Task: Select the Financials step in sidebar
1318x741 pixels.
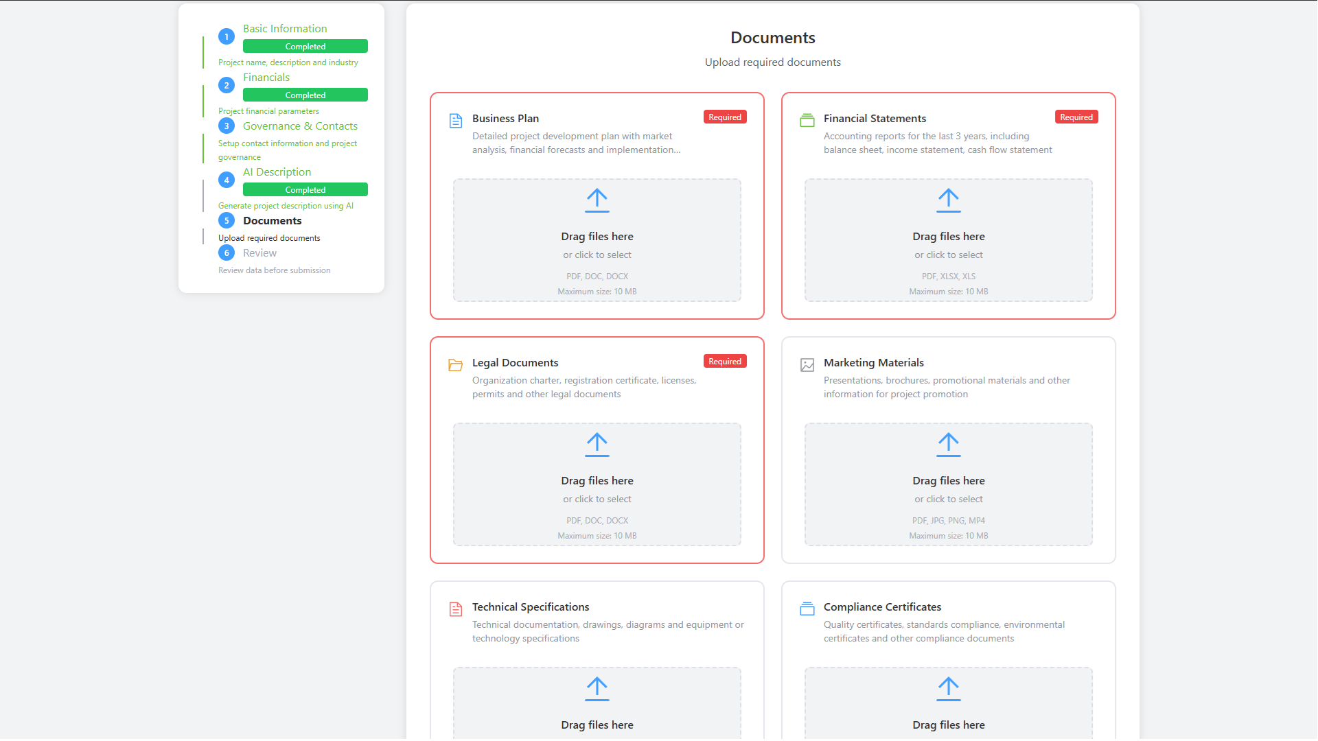Action: click(x=266, y=77)
